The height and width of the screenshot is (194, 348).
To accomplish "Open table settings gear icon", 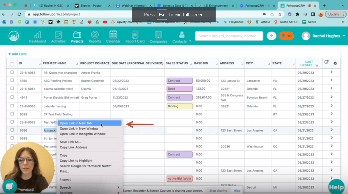I will [335, 63].
